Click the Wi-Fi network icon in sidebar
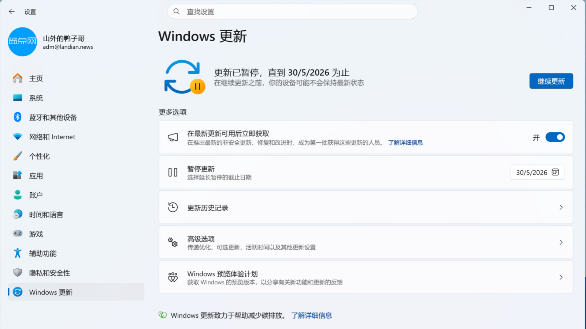The width and height of the screenshot is (586, 329). coord(18,137)
